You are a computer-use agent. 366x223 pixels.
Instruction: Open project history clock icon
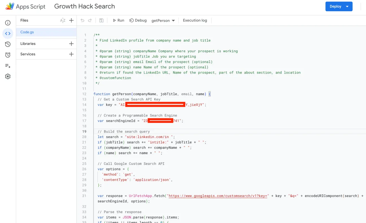(x=8, y=44)
